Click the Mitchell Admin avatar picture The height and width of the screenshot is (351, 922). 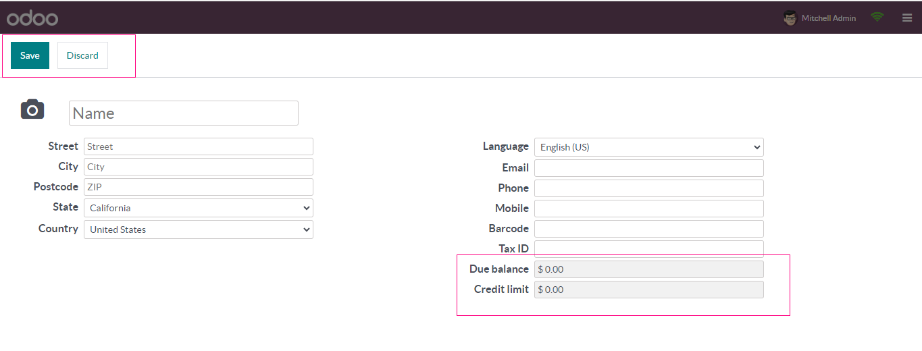click(x=790, y=18)
